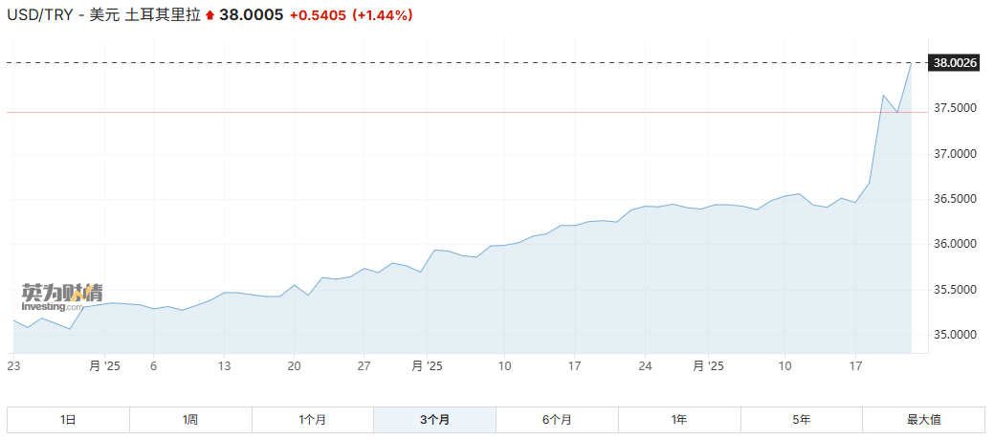Click the red up arrow beside the price
This screenshot has width=994, height=440.
pyautogui.click(x=210, y=16)
